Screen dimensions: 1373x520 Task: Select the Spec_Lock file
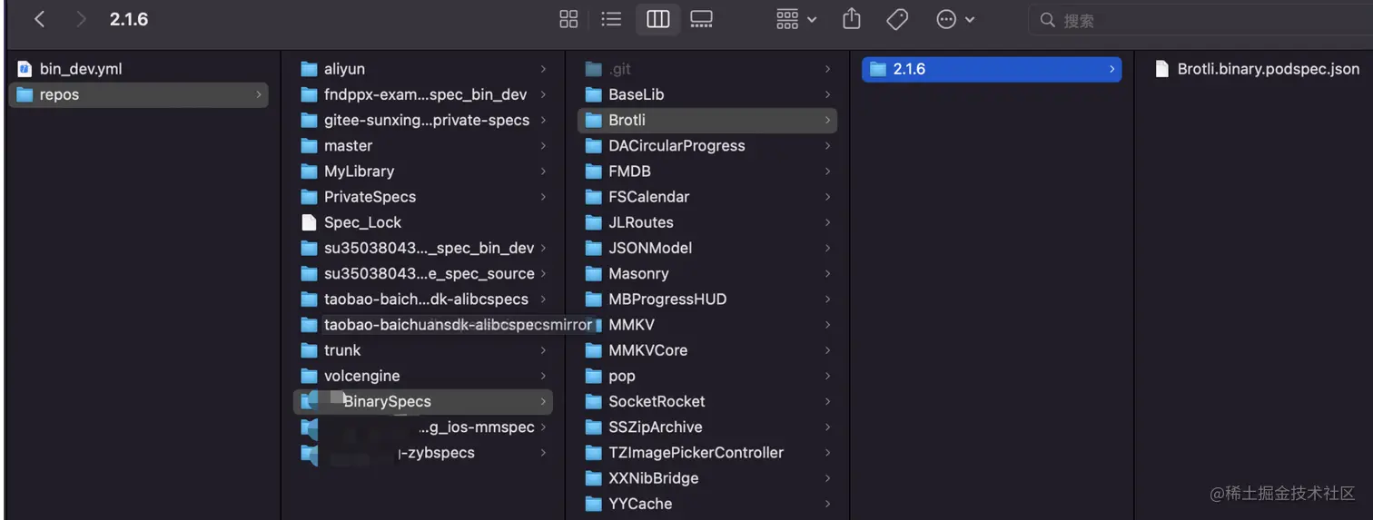pos(423,222)
